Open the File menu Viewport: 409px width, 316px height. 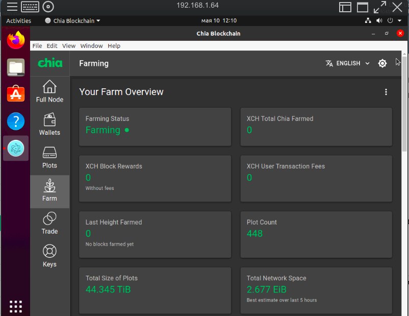[37, 46]
